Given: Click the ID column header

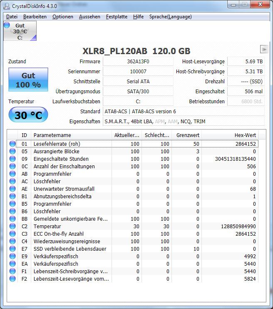Looking at the screenshot, I should pos(24,135).
